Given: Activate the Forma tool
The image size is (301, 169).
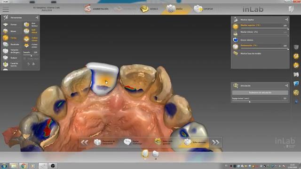Looking at the screenshot, I should pyautogui.click(x=10, y=38).
